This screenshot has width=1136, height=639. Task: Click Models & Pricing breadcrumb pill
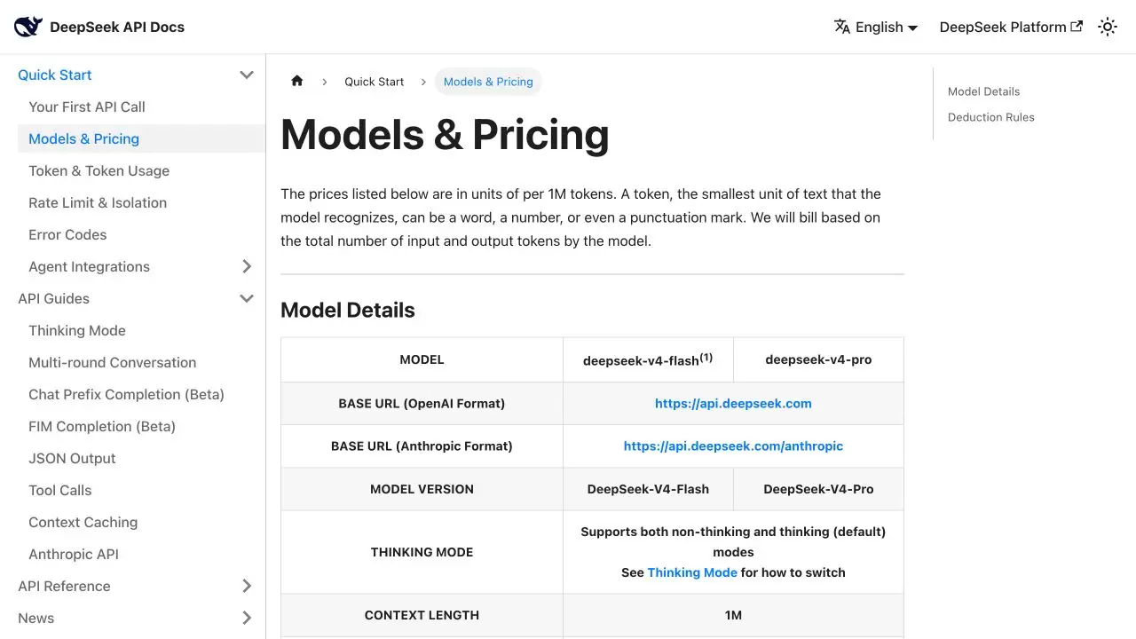coord(488,81)
